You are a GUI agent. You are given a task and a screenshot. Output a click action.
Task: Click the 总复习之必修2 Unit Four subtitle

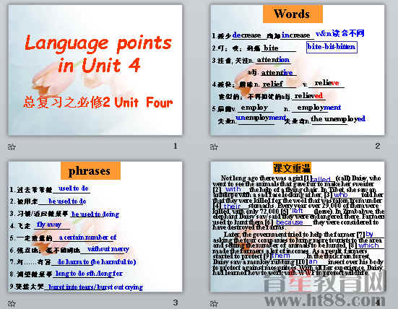tap(98, 103)
